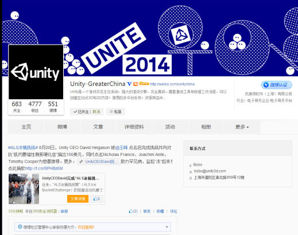
Task: Open the UnityCEODavid完成 article title
Action: pos(71,178)
